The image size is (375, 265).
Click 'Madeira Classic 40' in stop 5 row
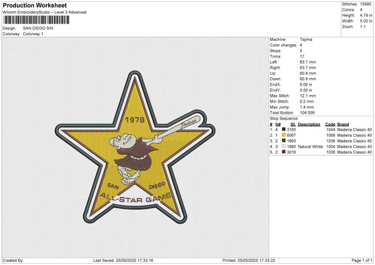(354, 152)
